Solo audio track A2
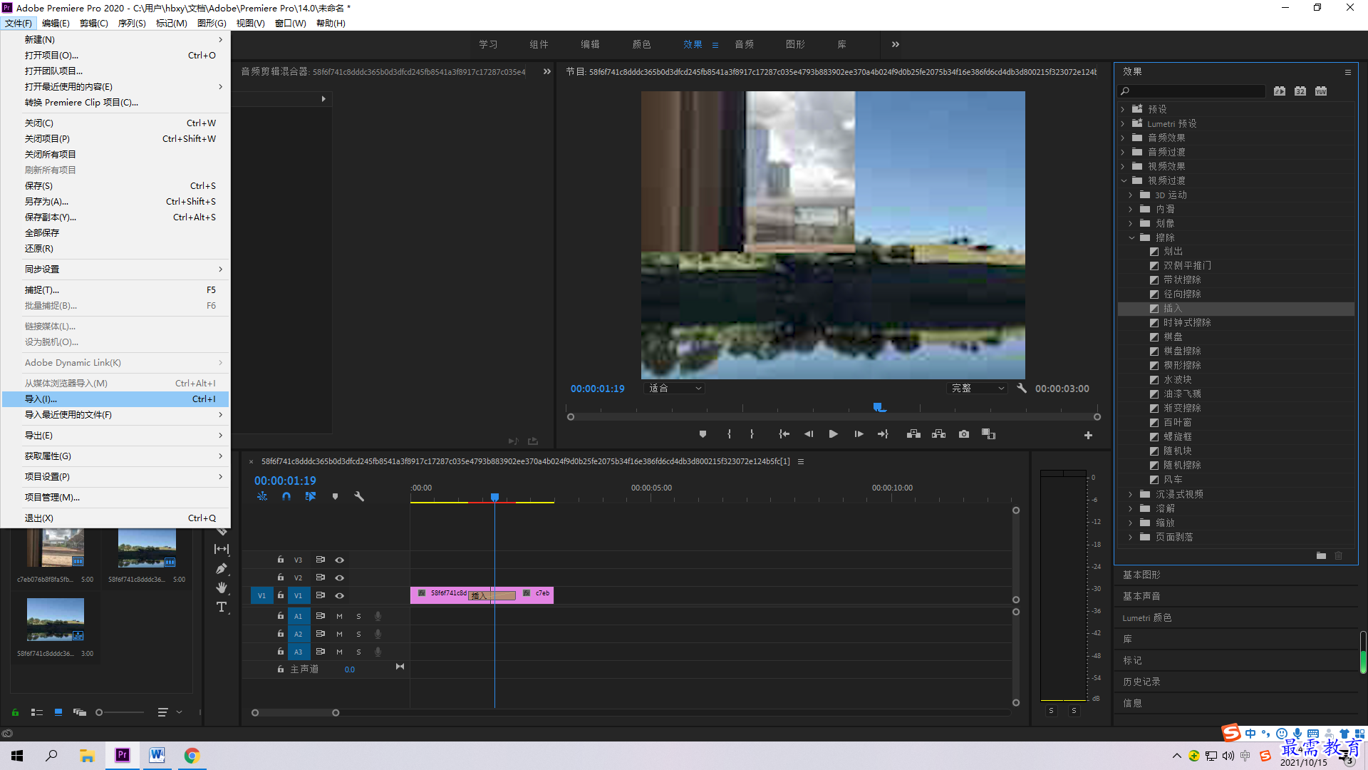The image size is (1368, 770). 358,634
